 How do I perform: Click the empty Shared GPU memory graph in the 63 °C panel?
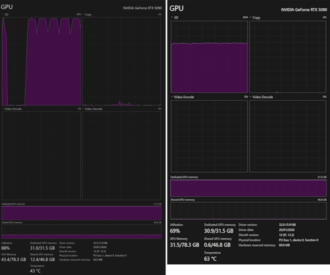[249, 211]
